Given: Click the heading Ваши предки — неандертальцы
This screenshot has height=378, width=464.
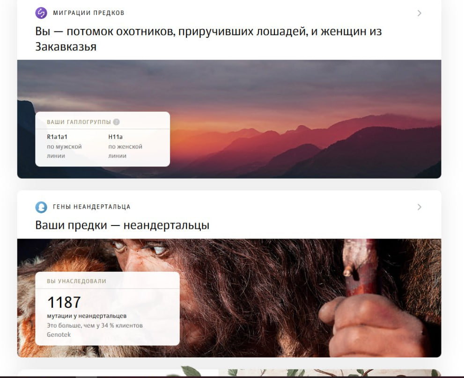Looking at the screenshot, I should coord(122,225).
